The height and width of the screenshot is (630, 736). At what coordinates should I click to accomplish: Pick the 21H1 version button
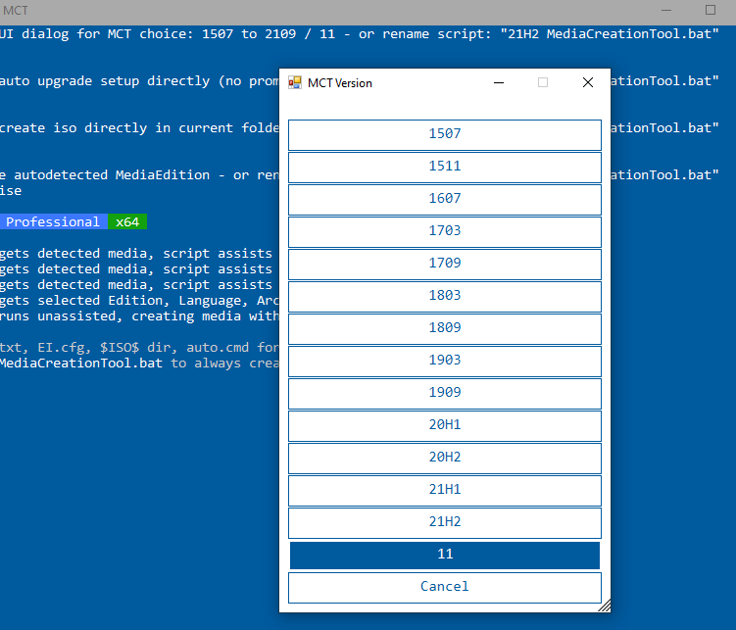pyautogui.click(x=445, y=491)
